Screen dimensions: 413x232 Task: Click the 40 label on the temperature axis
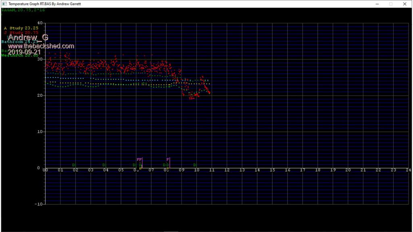pos(40,23)
